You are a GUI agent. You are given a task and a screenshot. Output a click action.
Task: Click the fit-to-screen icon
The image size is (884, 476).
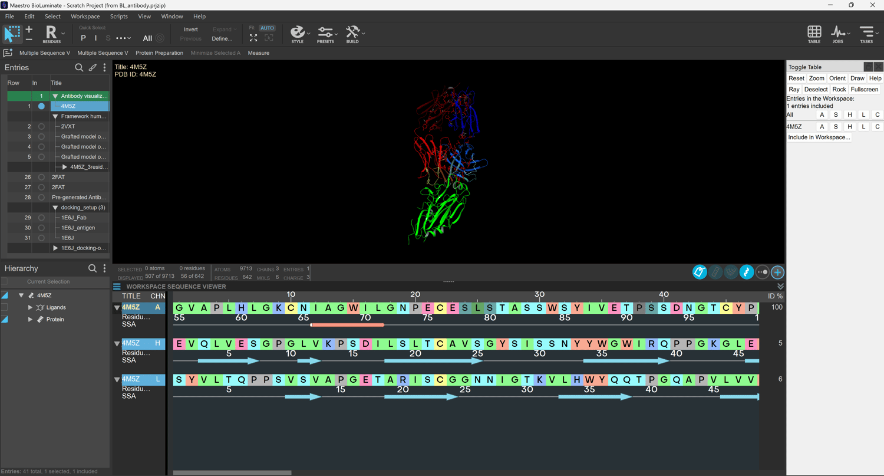(x=253, y=38)
